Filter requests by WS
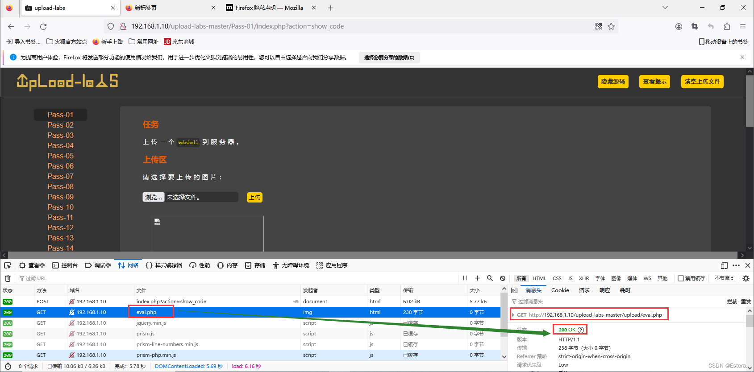Viewport: 754px width, 372px height. coord(647,278)
